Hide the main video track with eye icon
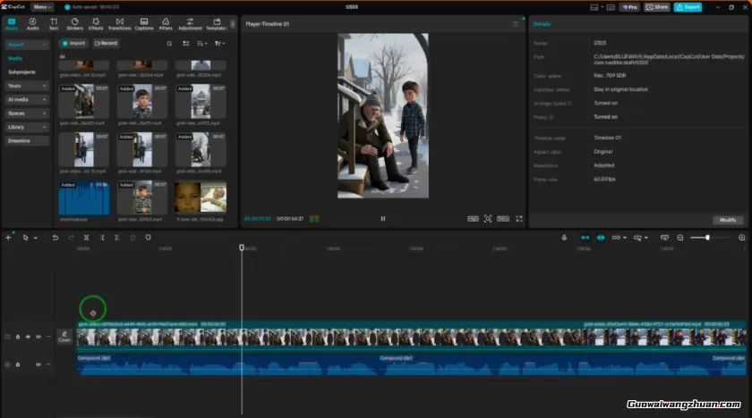Image resolution: width=752 pixels, height=418 pixels. click(x=28, y=337)
